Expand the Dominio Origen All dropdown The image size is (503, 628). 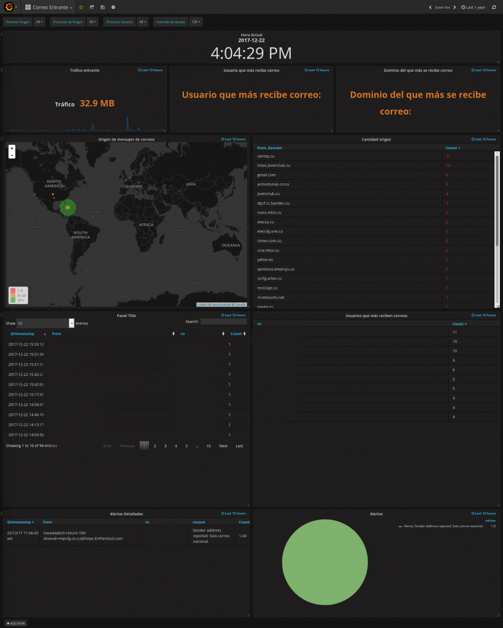(39, 22)
